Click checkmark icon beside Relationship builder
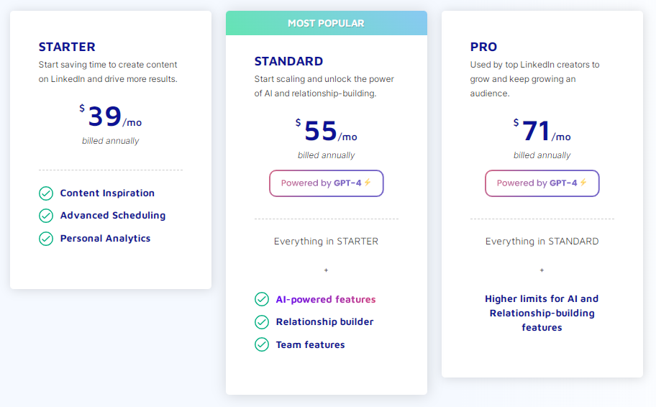Screen dimensions: 656x407 [x=262, y=322]
